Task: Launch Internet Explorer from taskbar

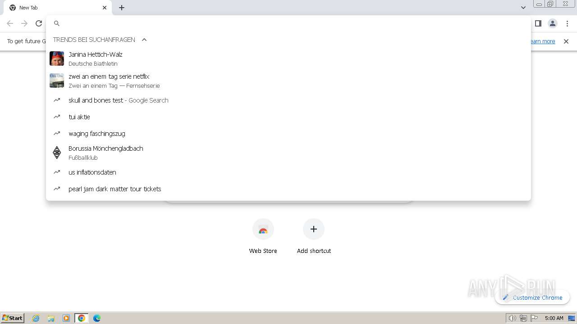Action: [36, 318]
